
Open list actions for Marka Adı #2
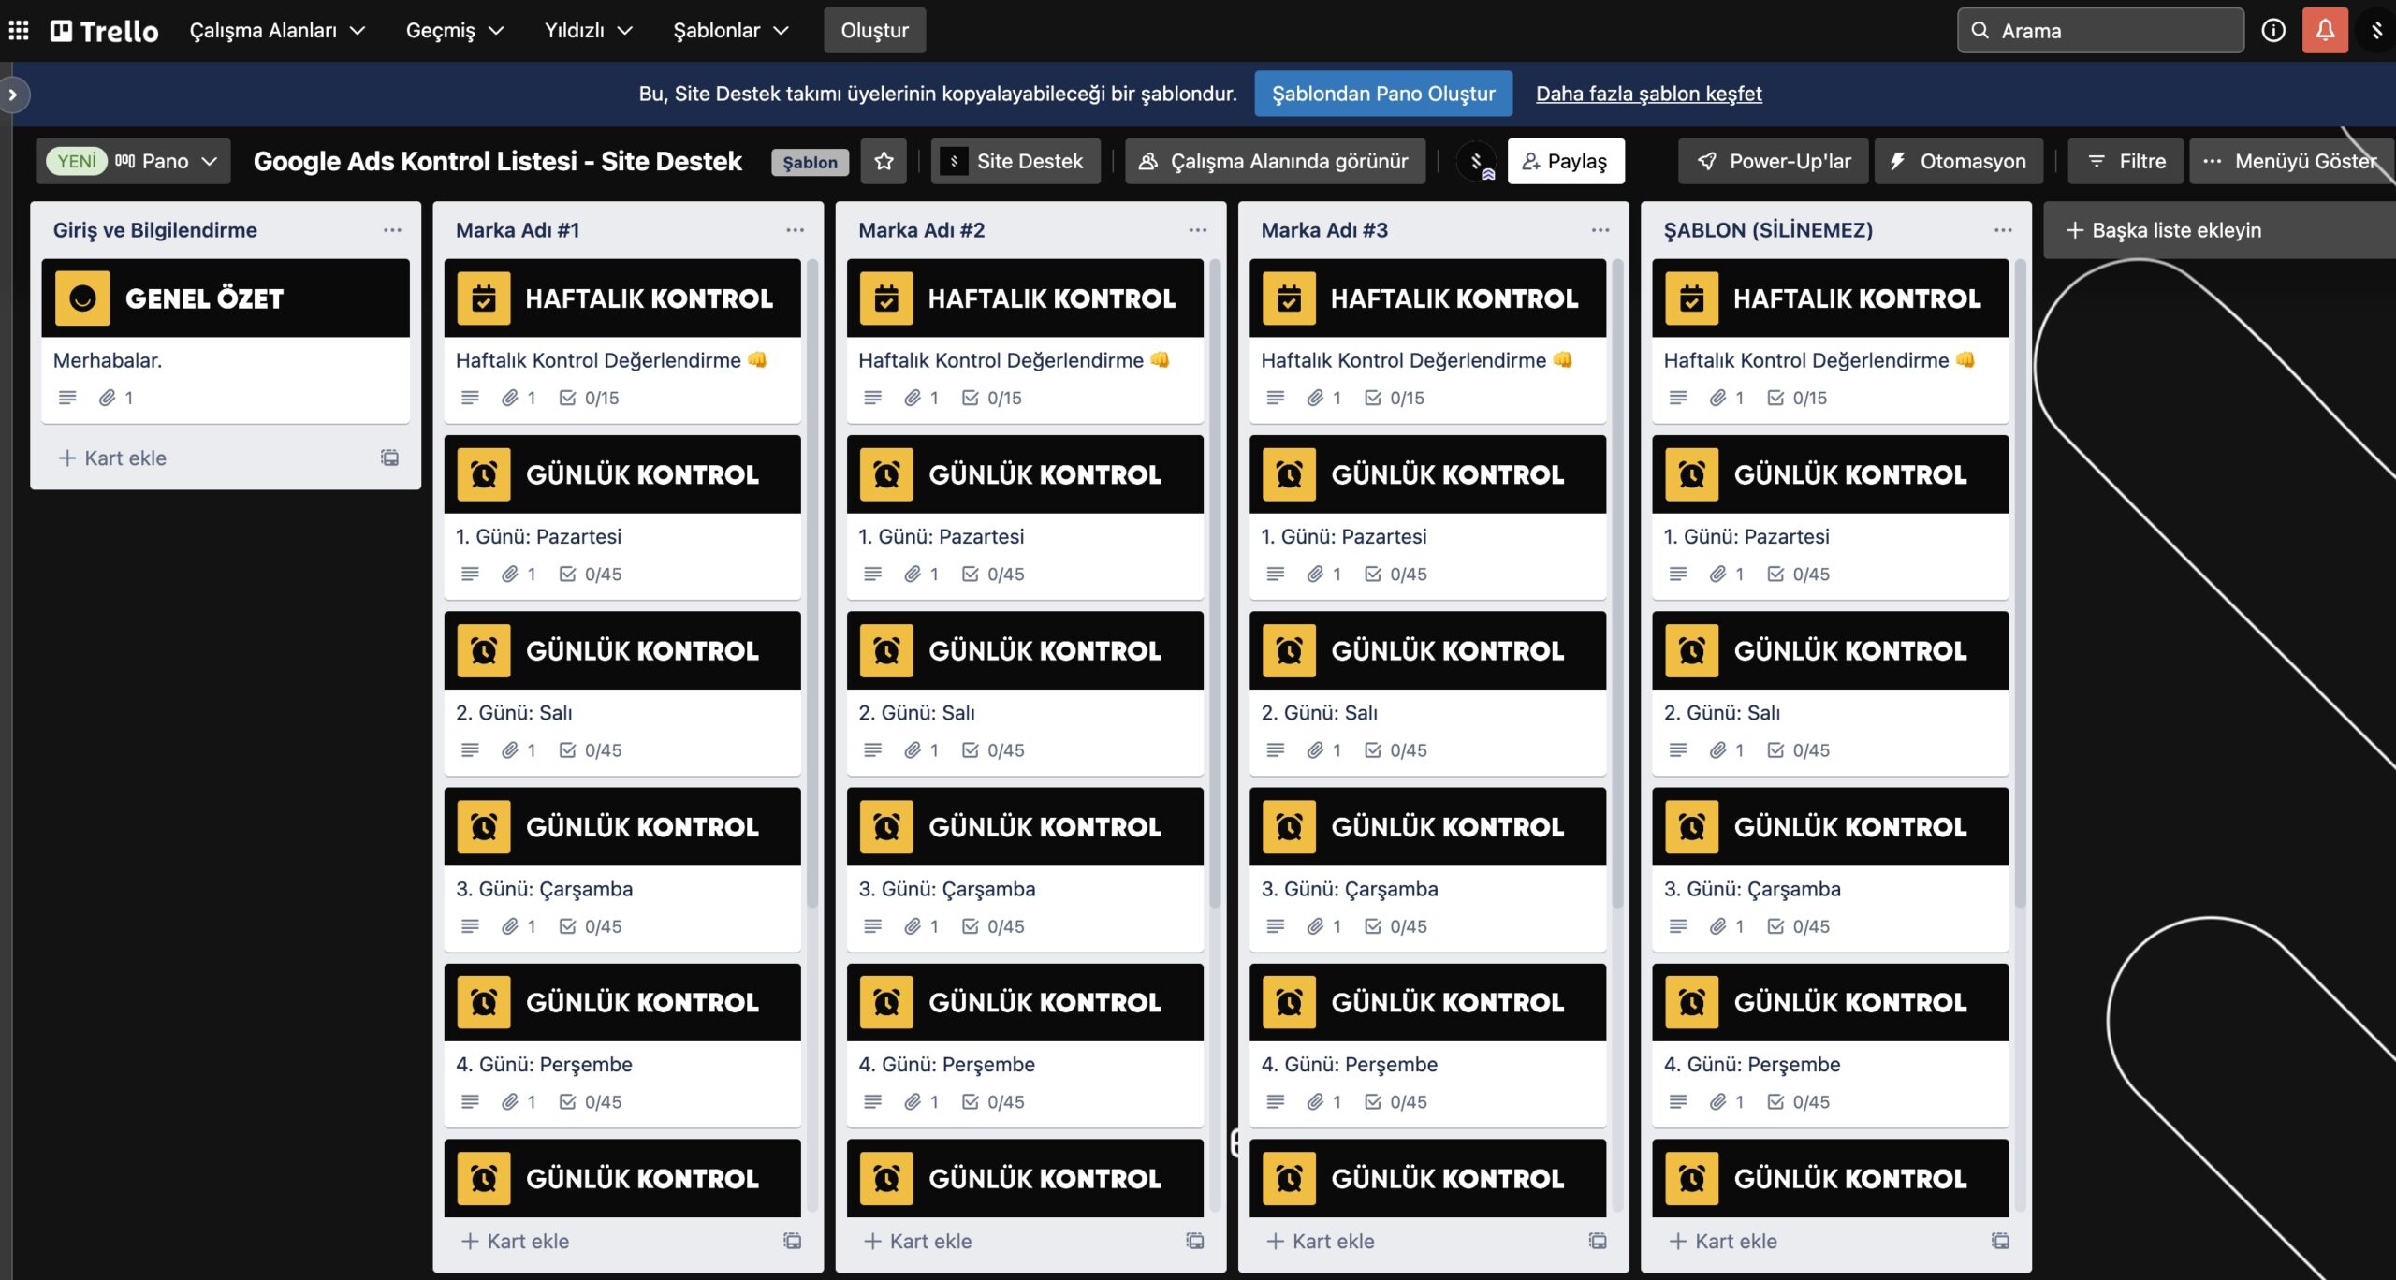1198,230
